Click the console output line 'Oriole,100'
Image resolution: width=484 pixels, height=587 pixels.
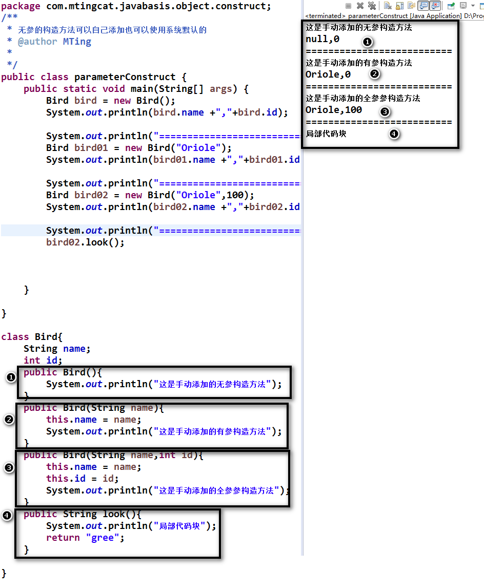pos(334,110)
